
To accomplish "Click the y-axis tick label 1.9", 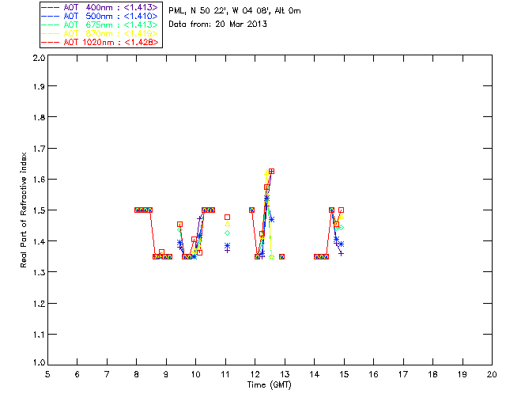I will [x=39, y=86].
